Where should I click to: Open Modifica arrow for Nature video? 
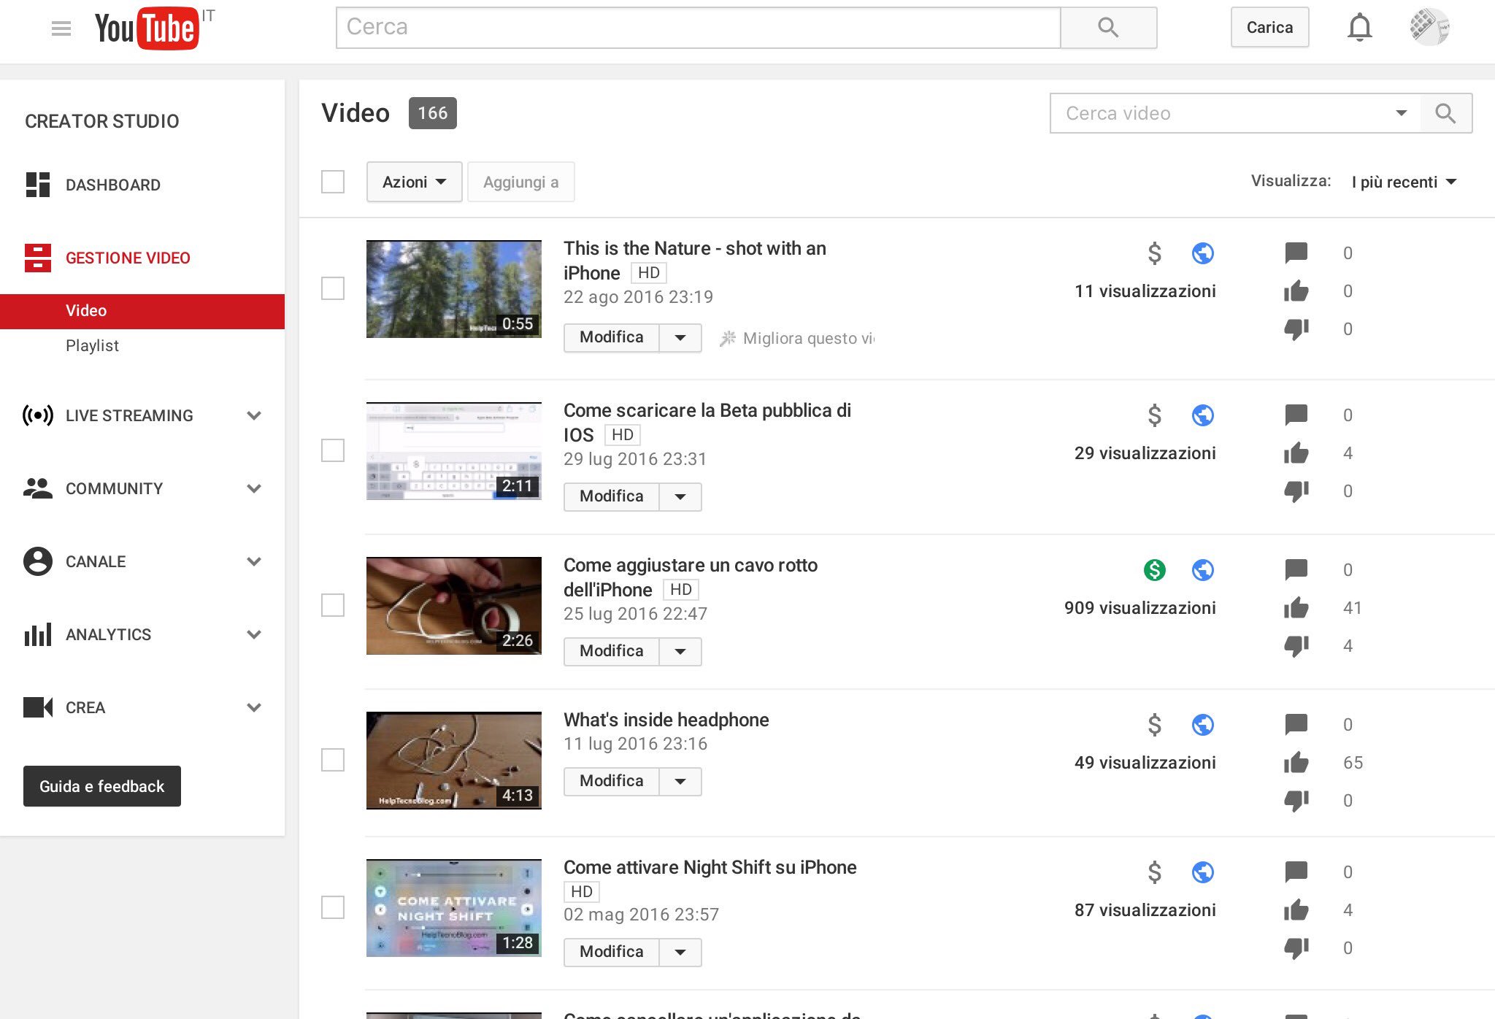tap(680, 338)
